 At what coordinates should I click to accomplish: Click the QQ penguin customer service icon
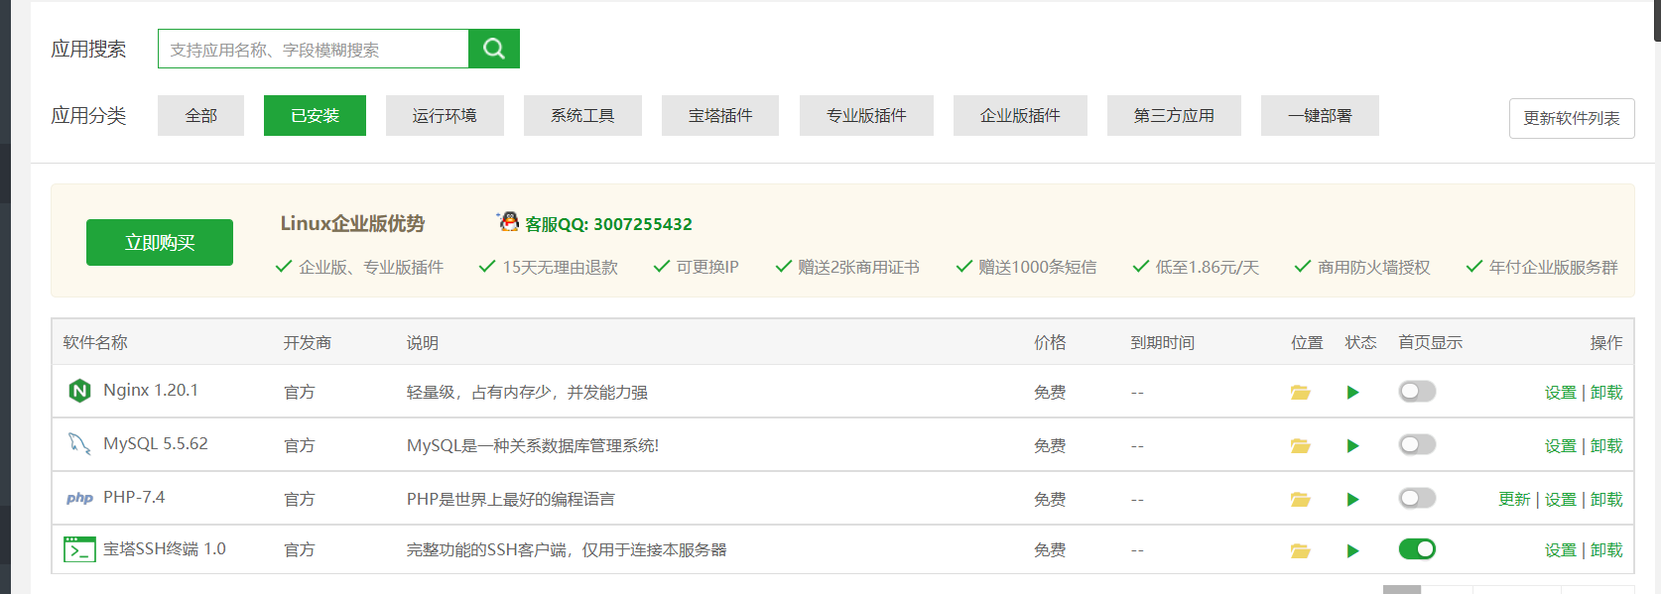tap(509, 222)
